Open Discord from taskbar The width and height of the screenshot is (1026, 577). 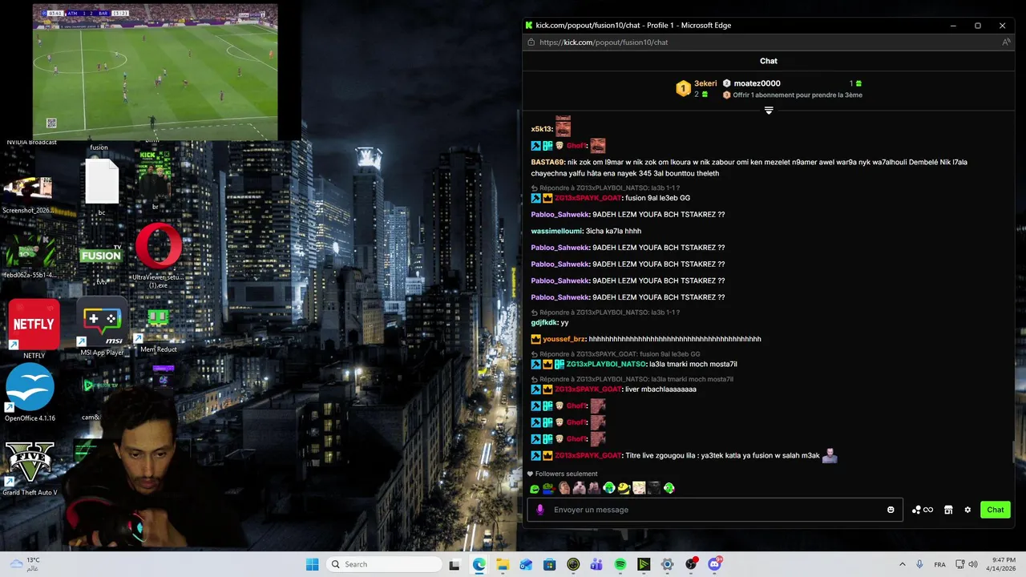point(714,564)
